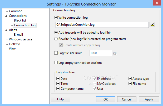The image size is (163, 106).
Task: Go to the Windows service settings
Action: (21, 39)
